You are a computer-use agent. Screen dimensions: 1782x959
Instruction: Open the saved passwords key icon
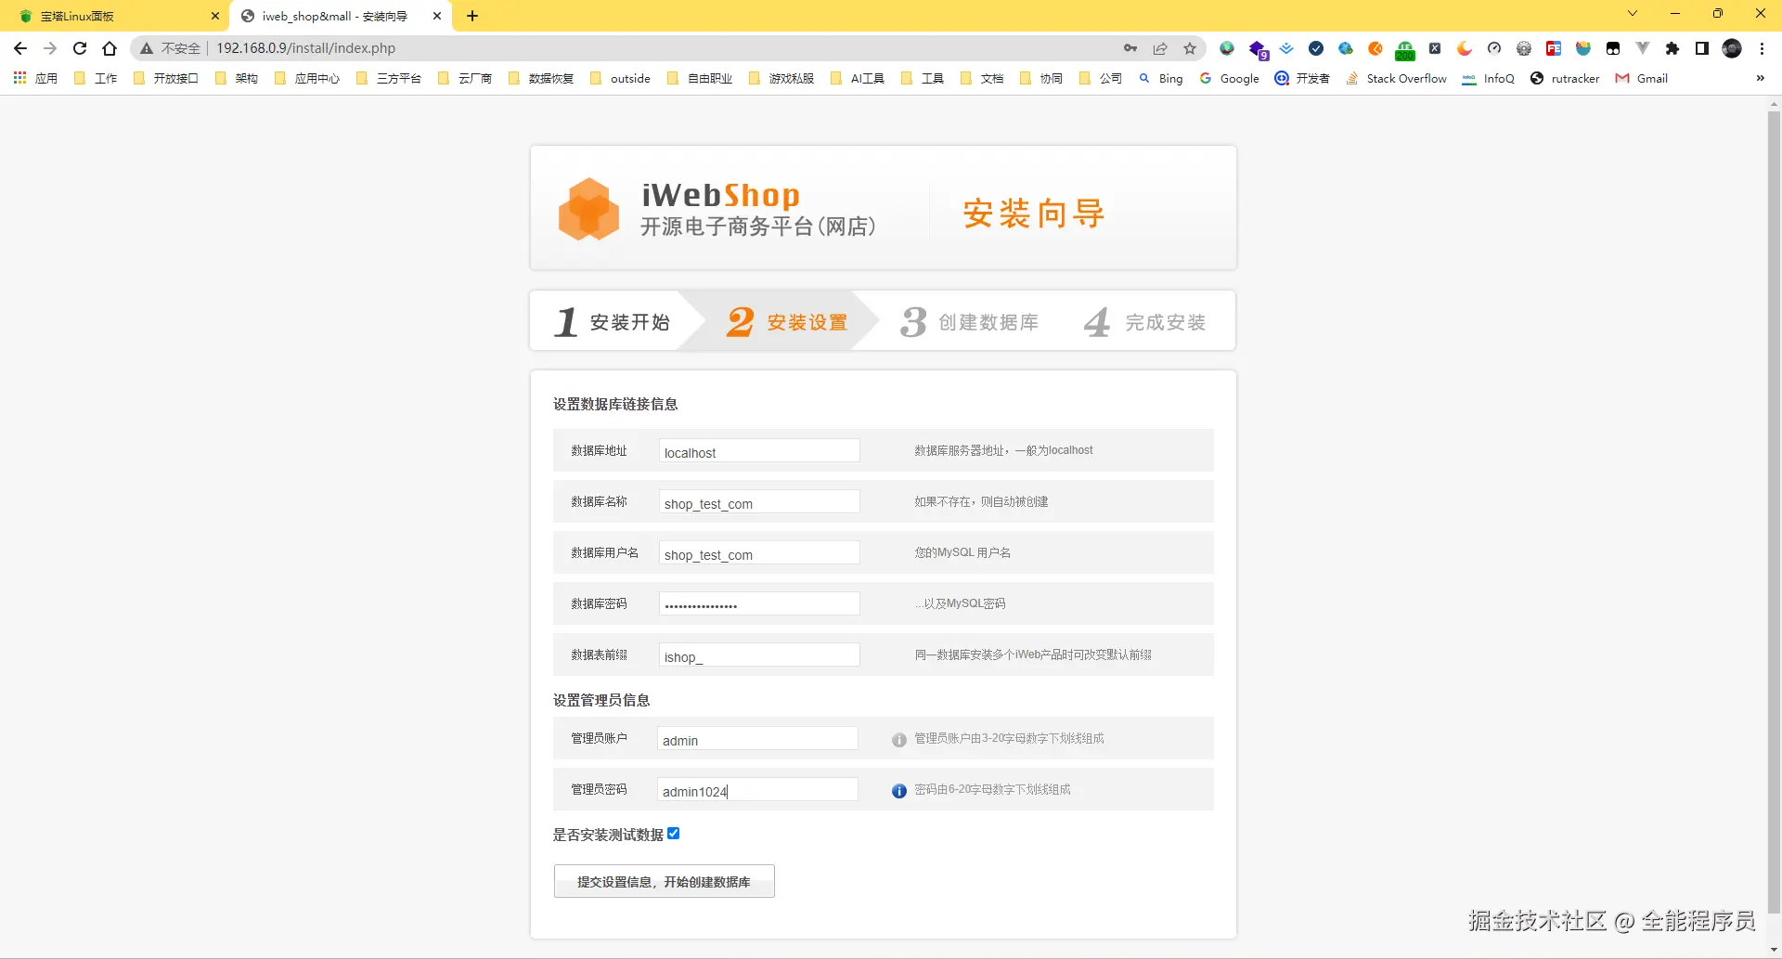[1130, 48]
